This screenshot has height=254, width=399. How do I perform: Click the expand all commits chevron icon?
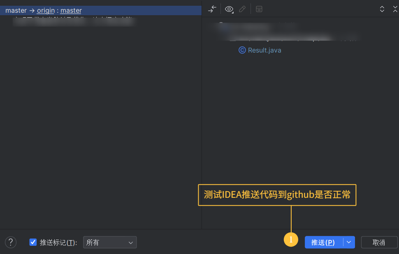[x=382, y=8]
